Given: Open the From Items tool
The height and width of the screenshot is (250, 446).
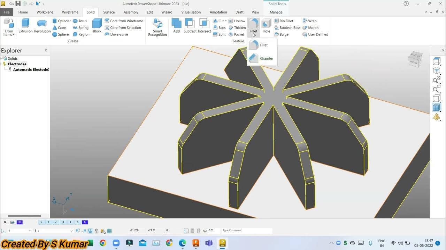Looking at the screenshot, I should coord(9,27).
